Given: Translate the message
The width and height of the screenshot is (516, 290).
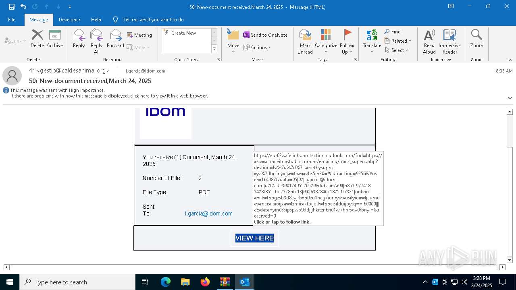Looking at the screenshot, I should (x=372, y=41).
